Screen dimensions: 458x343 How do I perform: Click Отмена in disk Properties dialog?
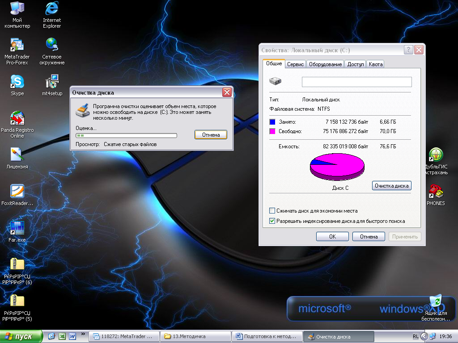click(369, 237)
